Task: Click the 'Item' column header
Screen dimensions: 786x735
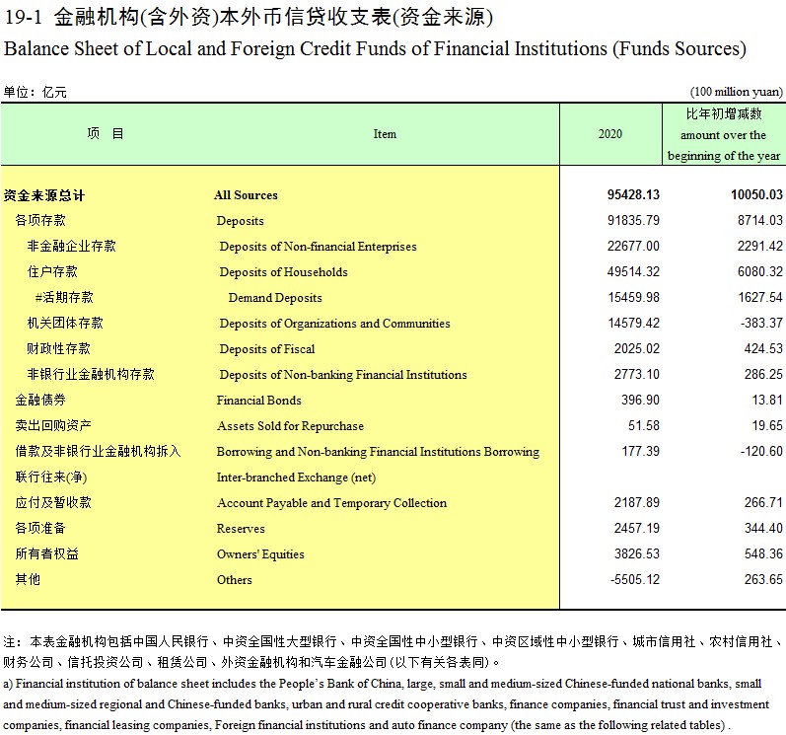Action: [385, 134]
